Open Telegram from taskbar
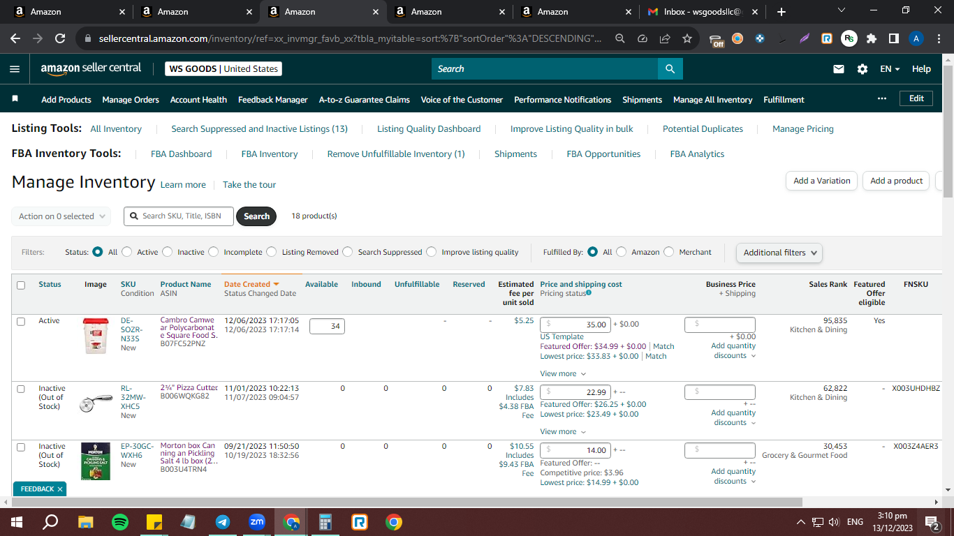The width and height of the screenshot is (954, 536). click(x=223, y=521)
